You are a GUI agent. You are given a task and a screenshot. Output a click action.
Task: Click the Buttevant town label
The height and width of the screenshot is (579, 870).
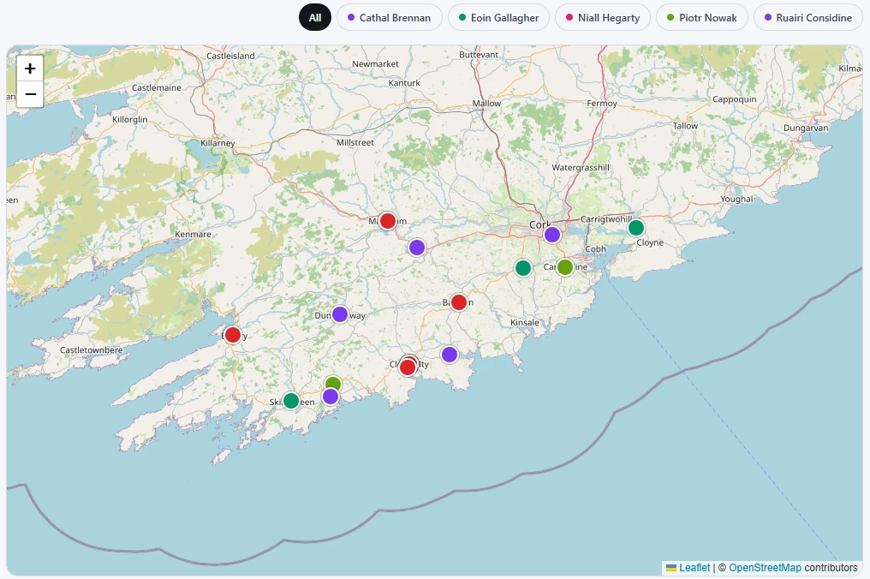[479, 55]
